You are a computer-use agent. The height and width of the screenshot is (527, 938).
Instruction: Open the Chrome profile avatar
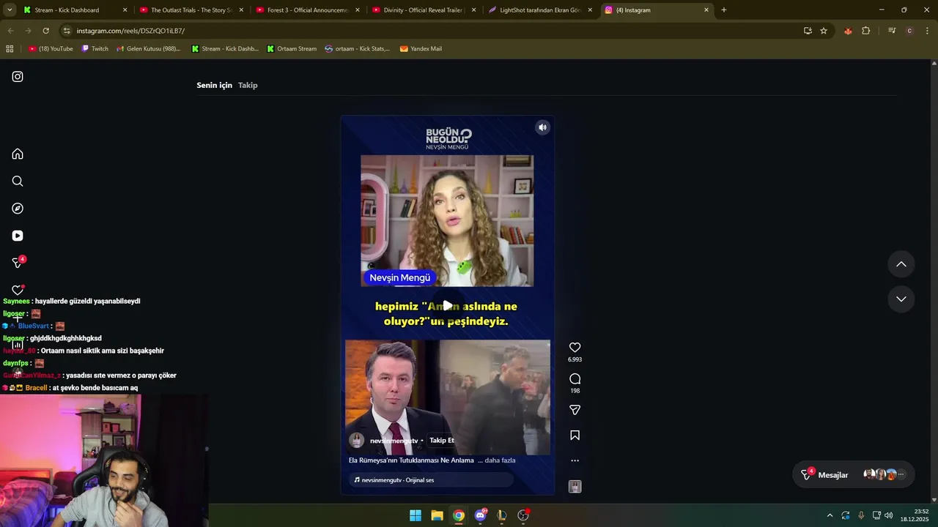[x=909, y=31]
